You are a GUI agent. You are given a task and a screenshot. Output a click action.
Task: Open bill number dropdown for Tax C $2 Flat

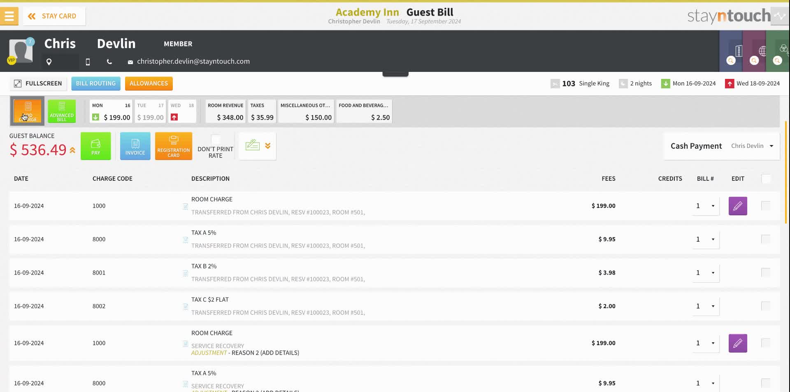point(706,306)
